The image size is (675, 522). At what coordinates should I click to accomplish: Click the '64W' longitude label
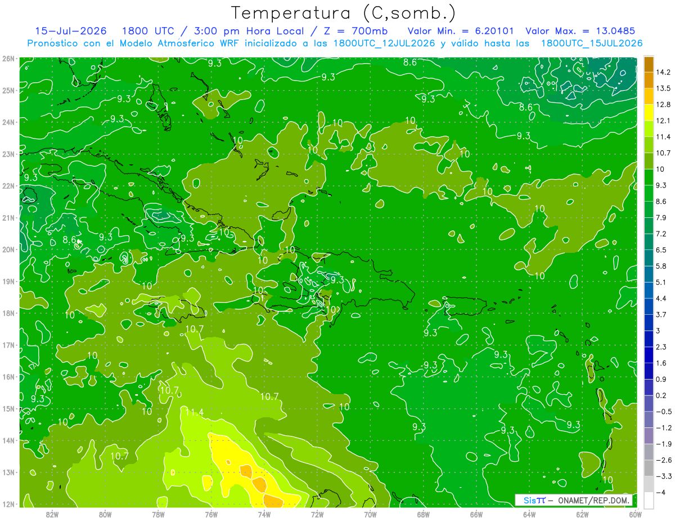(529, 514)
